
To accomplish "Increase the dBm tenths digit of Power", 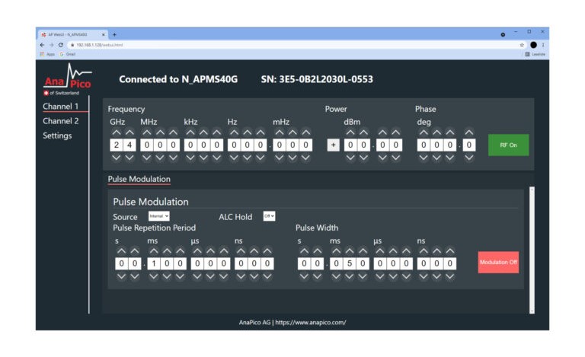I will point(382,132).
